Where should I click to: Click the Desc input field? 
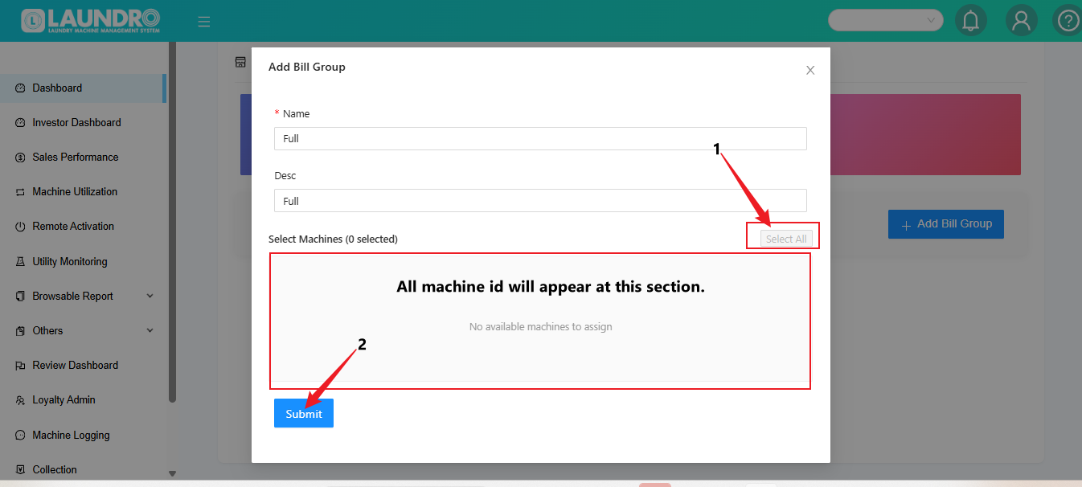(540, 201)
